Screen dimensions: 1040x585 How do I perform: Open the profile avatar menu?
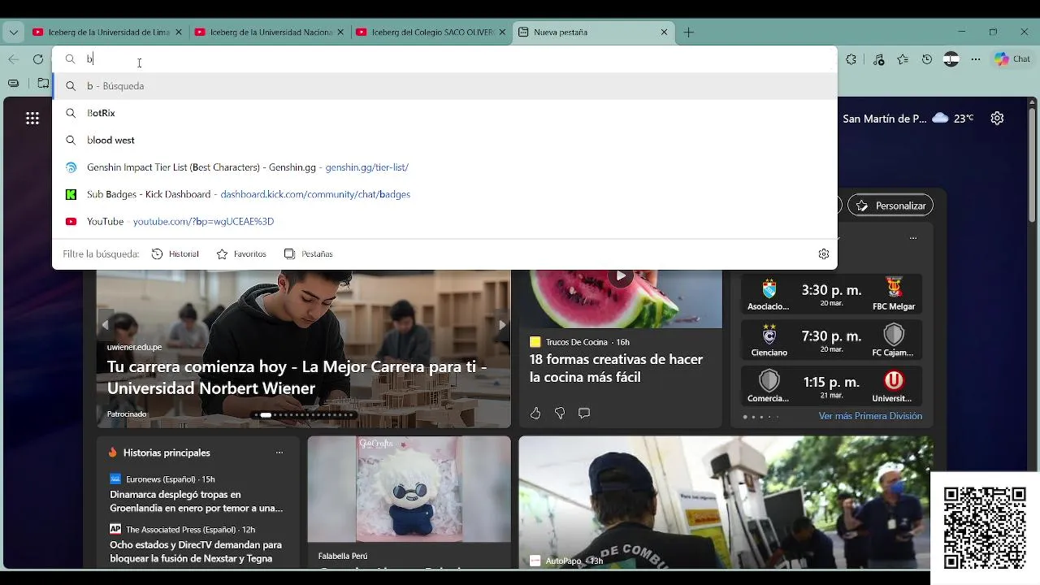(951, 59)
